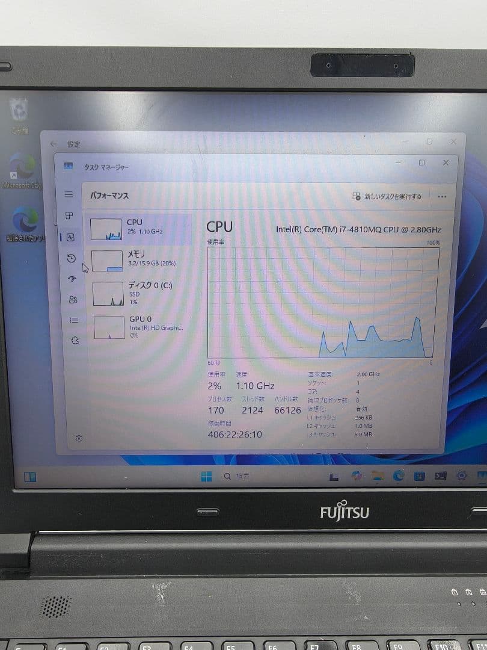Open the Widgets button on taskbar left

tap(30, 477)
